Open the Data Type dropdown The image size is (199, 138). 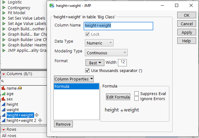coord(99,43)
